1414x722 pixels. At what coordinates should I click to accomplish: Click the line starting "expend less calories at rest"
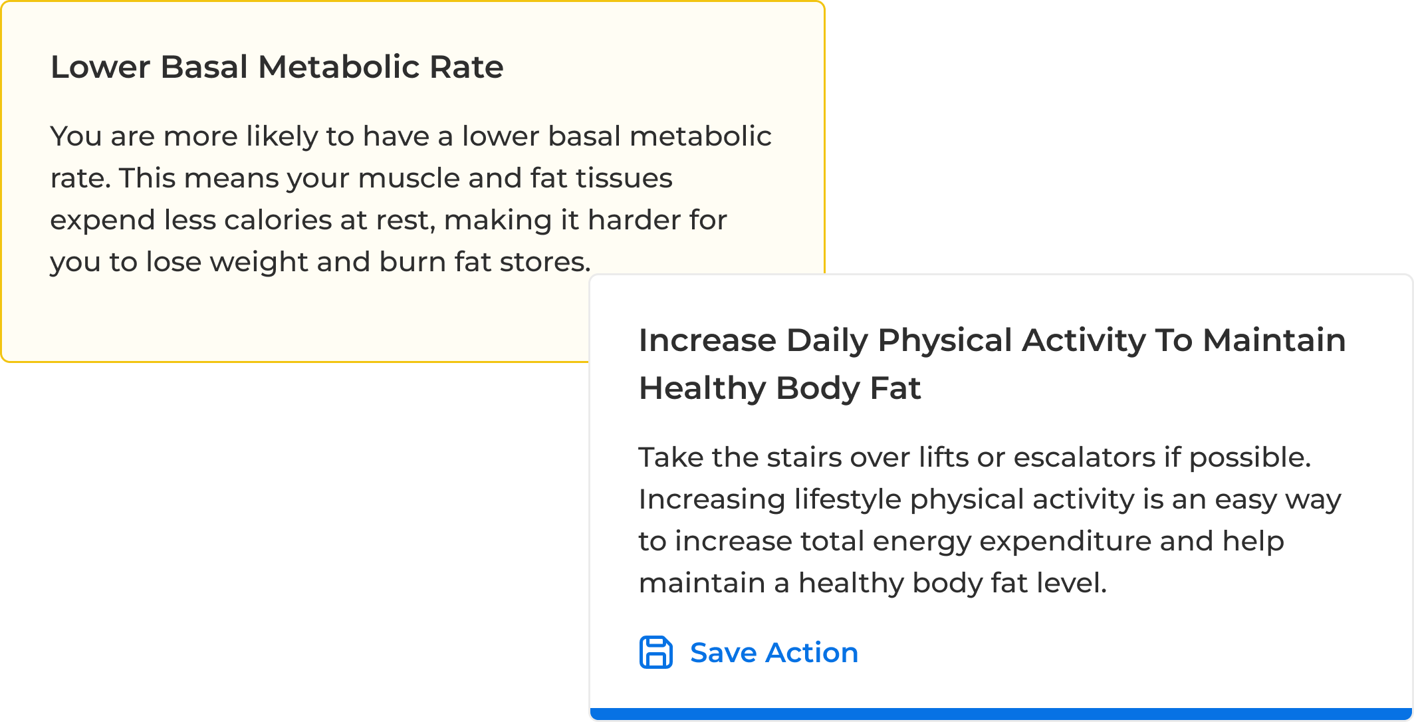tap(388, 220)
